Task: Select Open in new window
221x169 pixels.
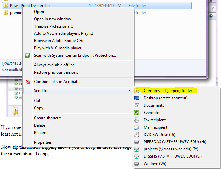Action: click(x=53, y=19)
